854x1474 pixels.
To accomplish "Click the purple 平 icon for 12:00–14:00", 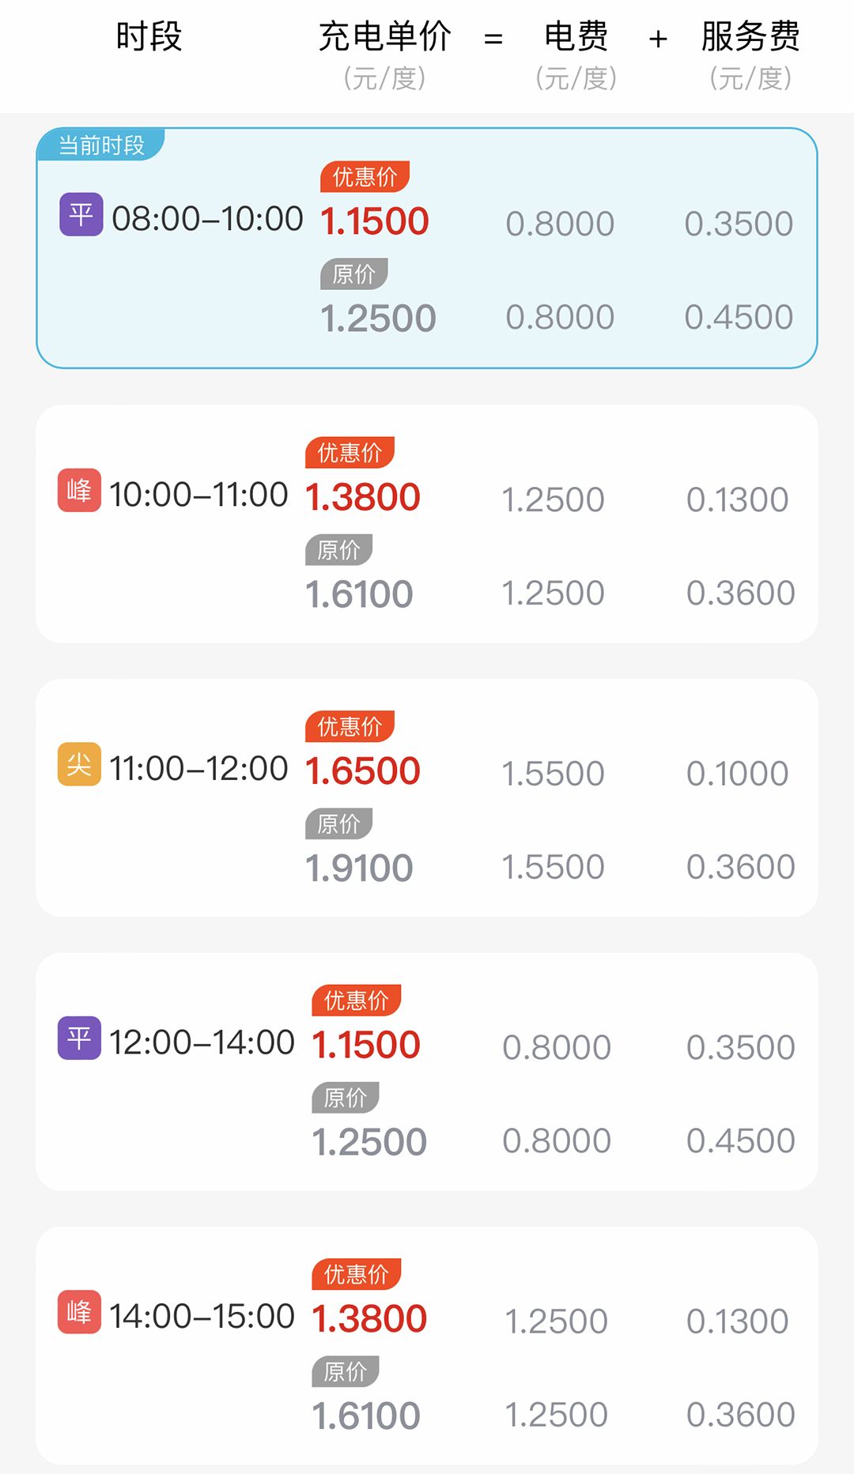I will pyautogui.click(x=79, y=1038).
